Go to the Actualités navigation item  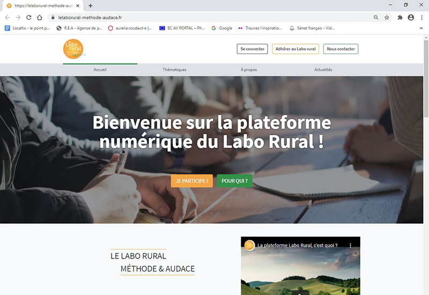[x=323, y=70]
